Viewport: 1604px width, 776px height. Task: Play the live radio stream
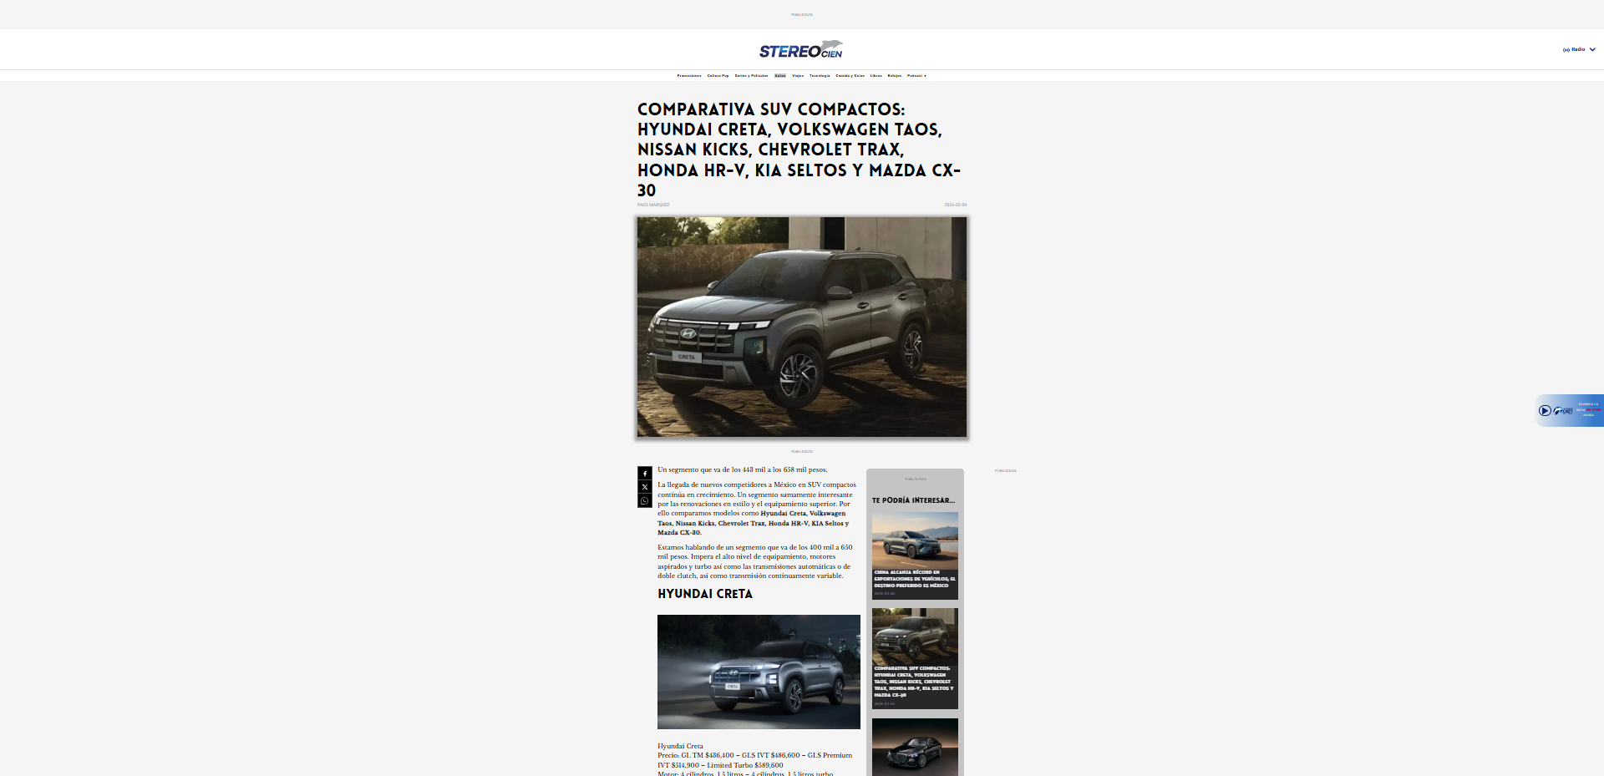(x=1545, y=410)
